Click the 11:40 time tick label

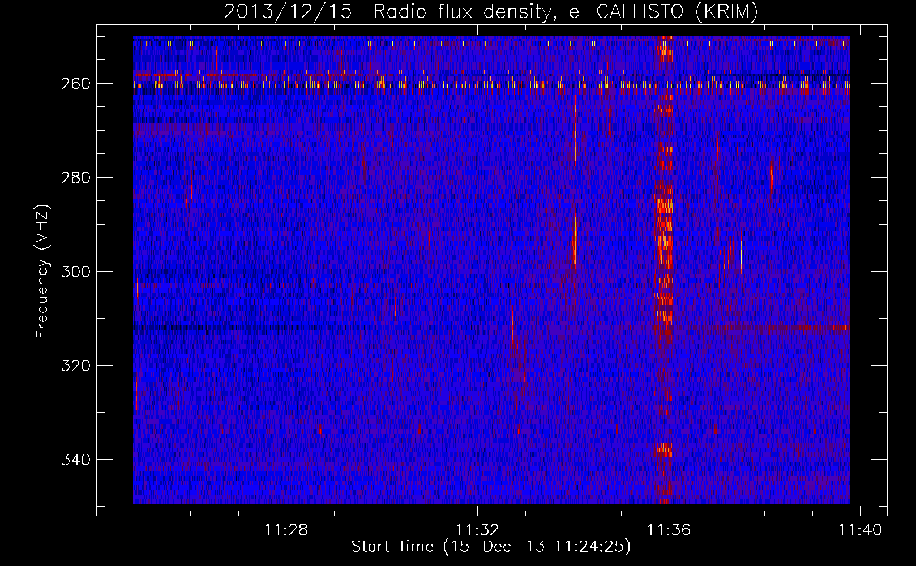click(860, 530)
